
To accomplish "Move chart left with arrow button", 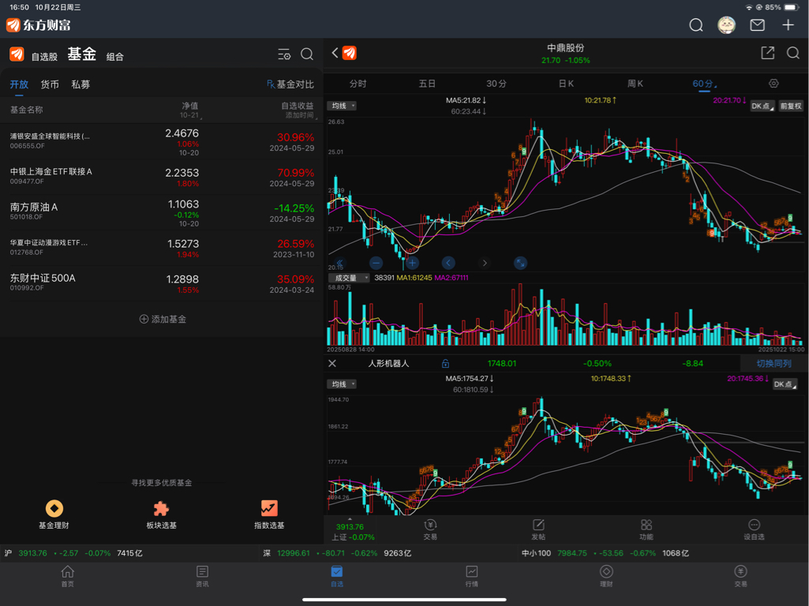I will click(448, 263).
